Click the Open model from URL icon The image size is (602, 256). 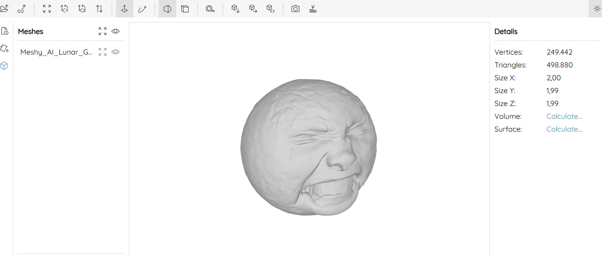coord(22,9)
